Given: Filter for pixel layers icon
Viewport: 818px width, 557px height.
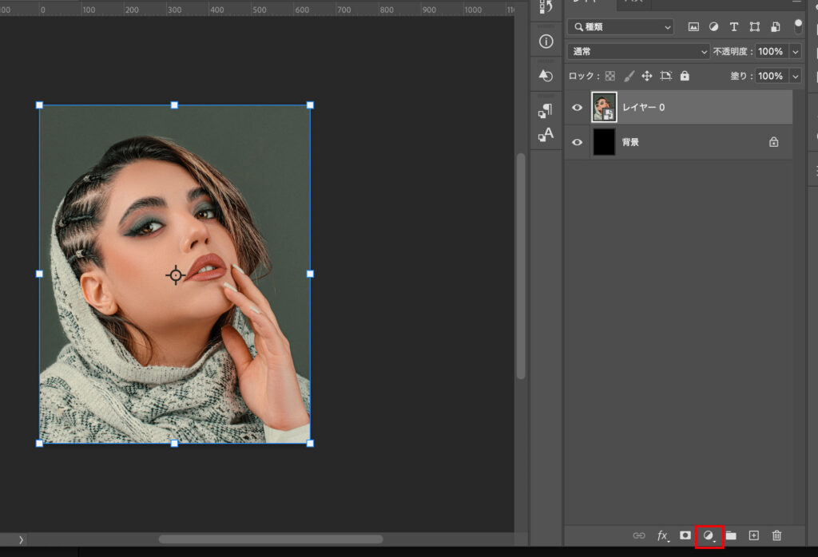Looking at the screenshot, I should [693, 26].
